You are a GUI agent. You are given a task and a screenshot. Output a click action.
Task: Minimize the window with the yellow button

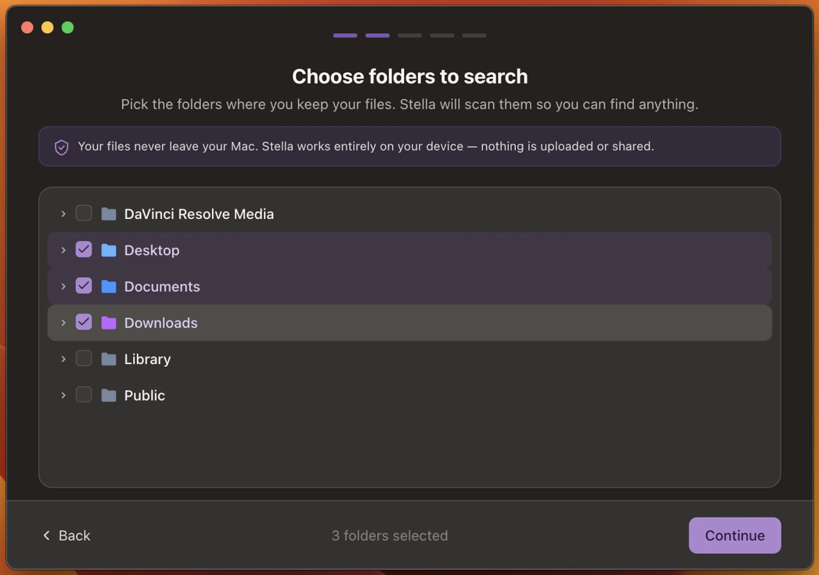48,27
